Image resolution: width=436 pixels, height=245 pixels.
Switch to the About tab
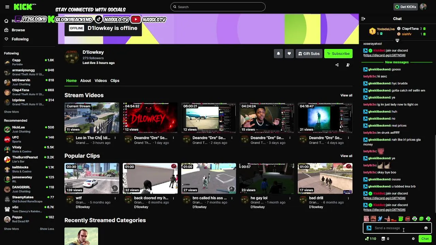pos(85,81)
